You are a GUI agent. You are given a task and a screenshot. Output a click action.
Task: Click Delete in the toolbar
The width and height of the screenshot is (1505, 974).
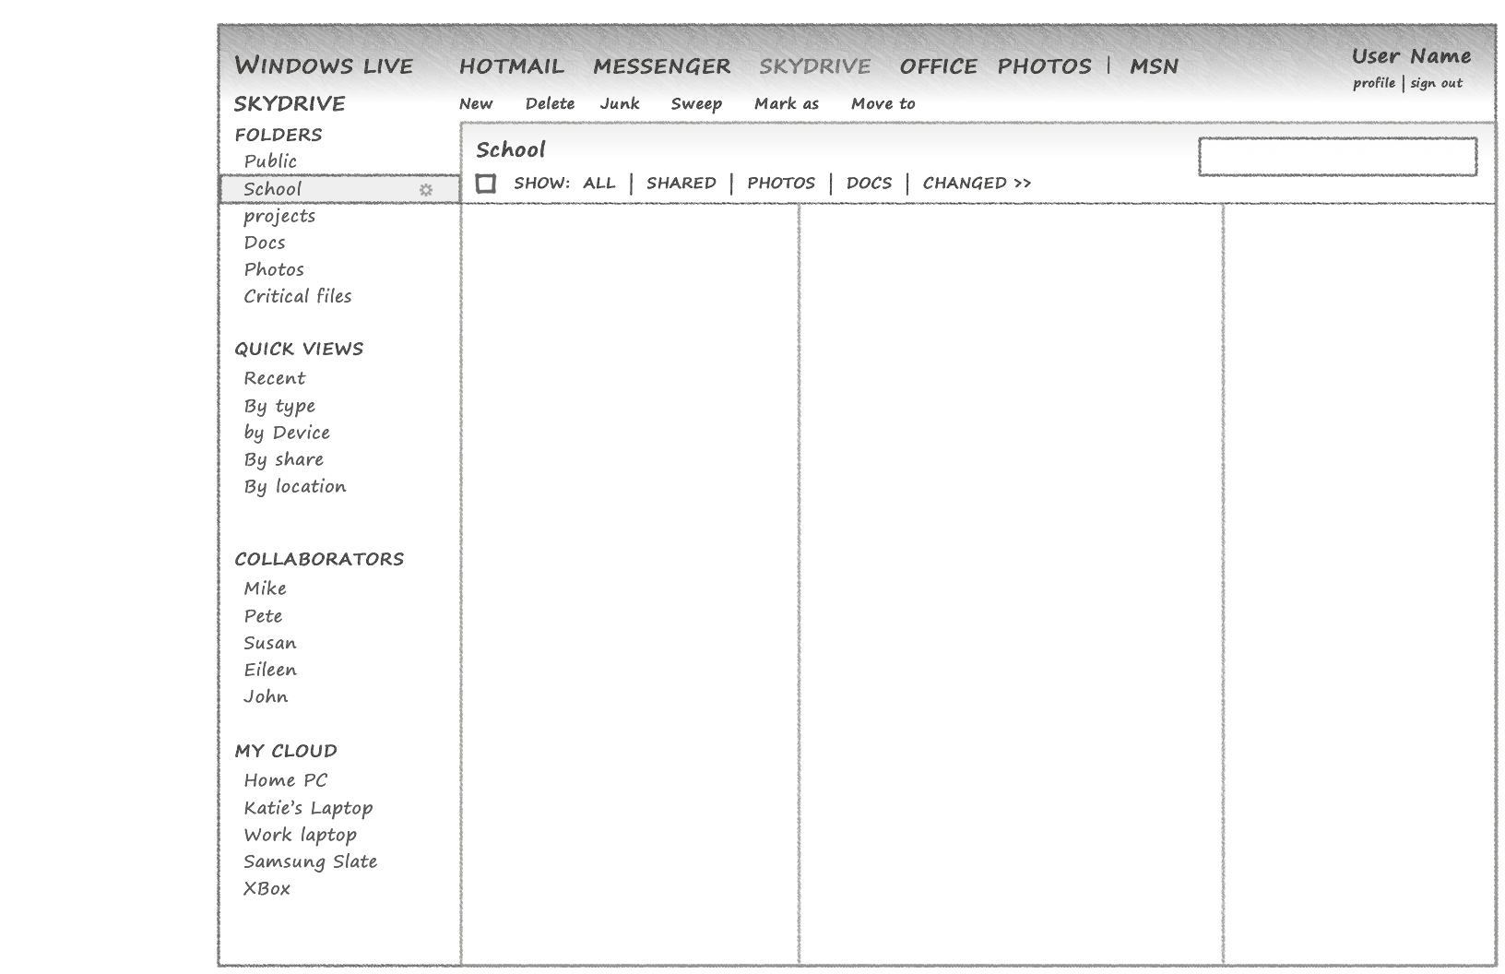coord(550,103)
